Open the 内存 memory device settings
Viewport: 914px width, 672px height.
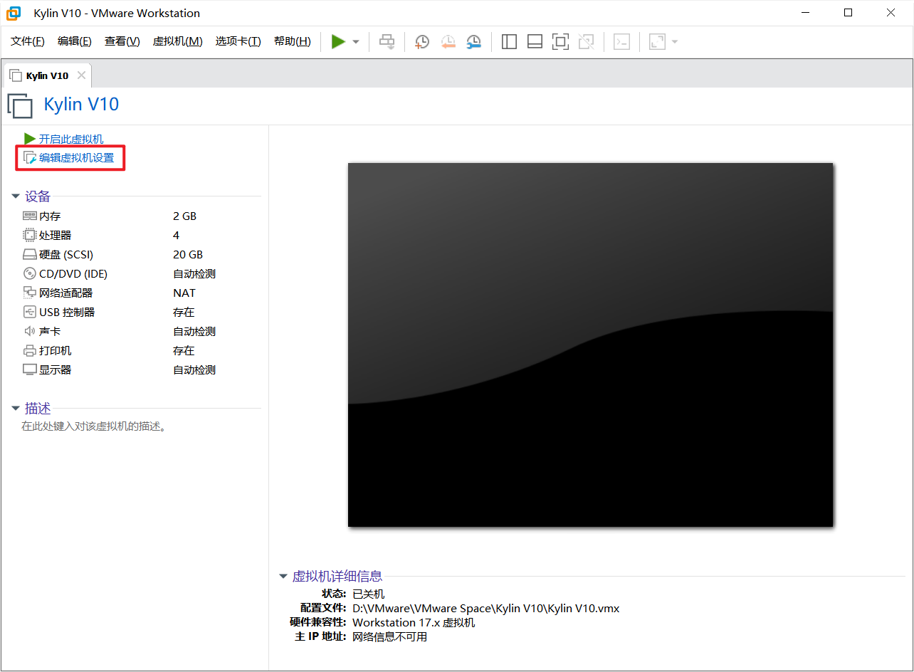tap(48, 216)
